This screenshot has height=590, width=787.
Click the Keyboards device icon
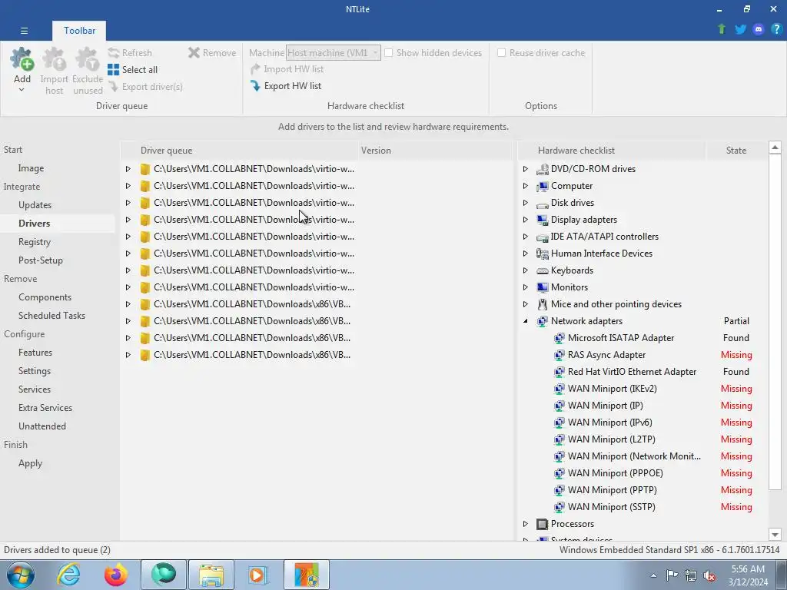(542, 270)
